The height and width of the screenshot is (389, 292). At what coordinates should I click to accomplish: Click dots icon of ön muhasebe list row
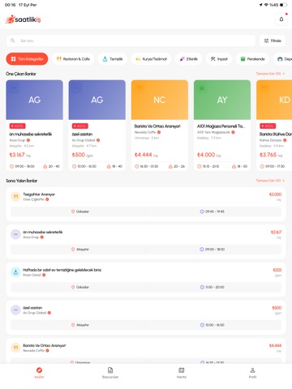coord(15,234)
